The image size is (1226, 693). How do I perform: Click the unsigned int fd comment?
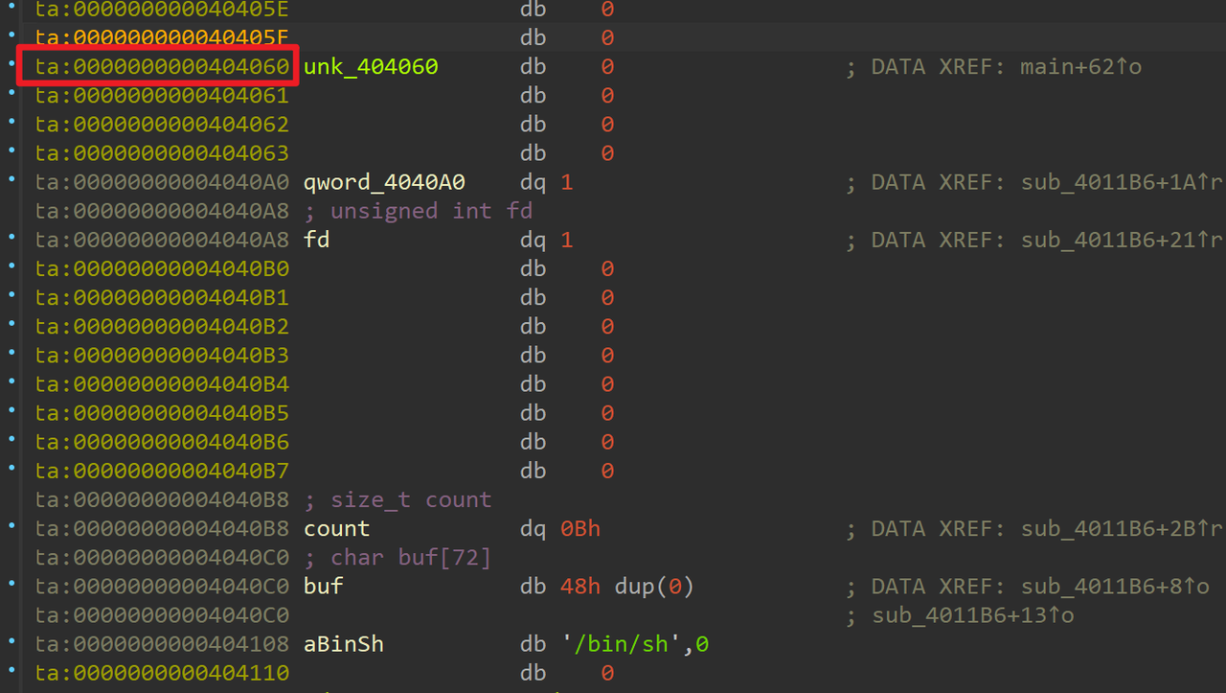click(418, 211)
